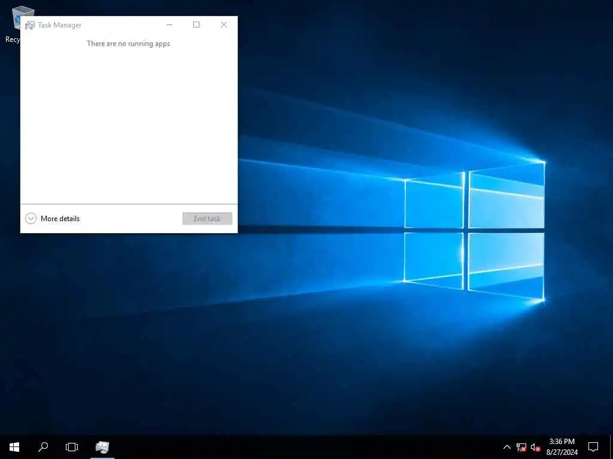
Task: Open the network status tray icon
Action: (521, 447)
